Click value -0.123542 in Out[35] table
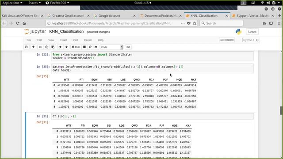Image resolution: width=283 pixels, height=159 pixels. click(63, 85)
